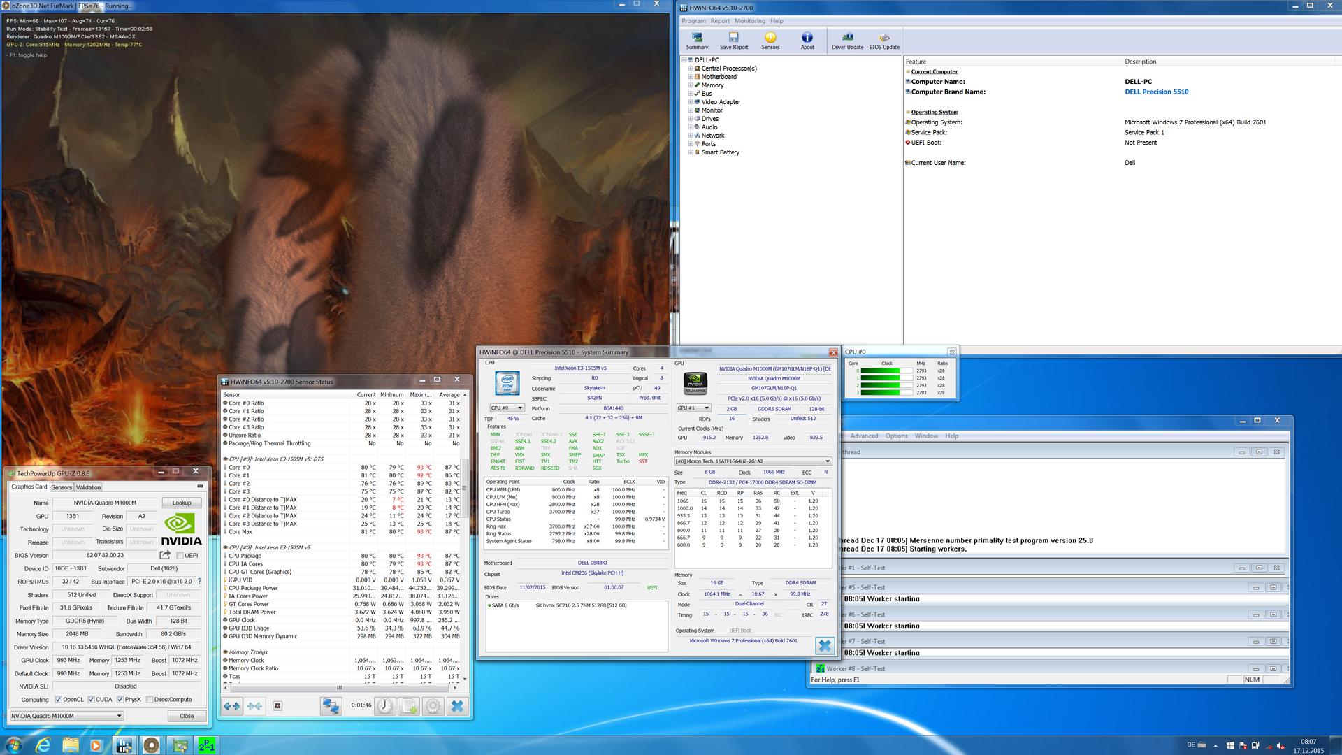Screen dimensions: 1342x755
Task: Toggle the PhysX checkbox in GPU-Z
Action: (120, 699)
